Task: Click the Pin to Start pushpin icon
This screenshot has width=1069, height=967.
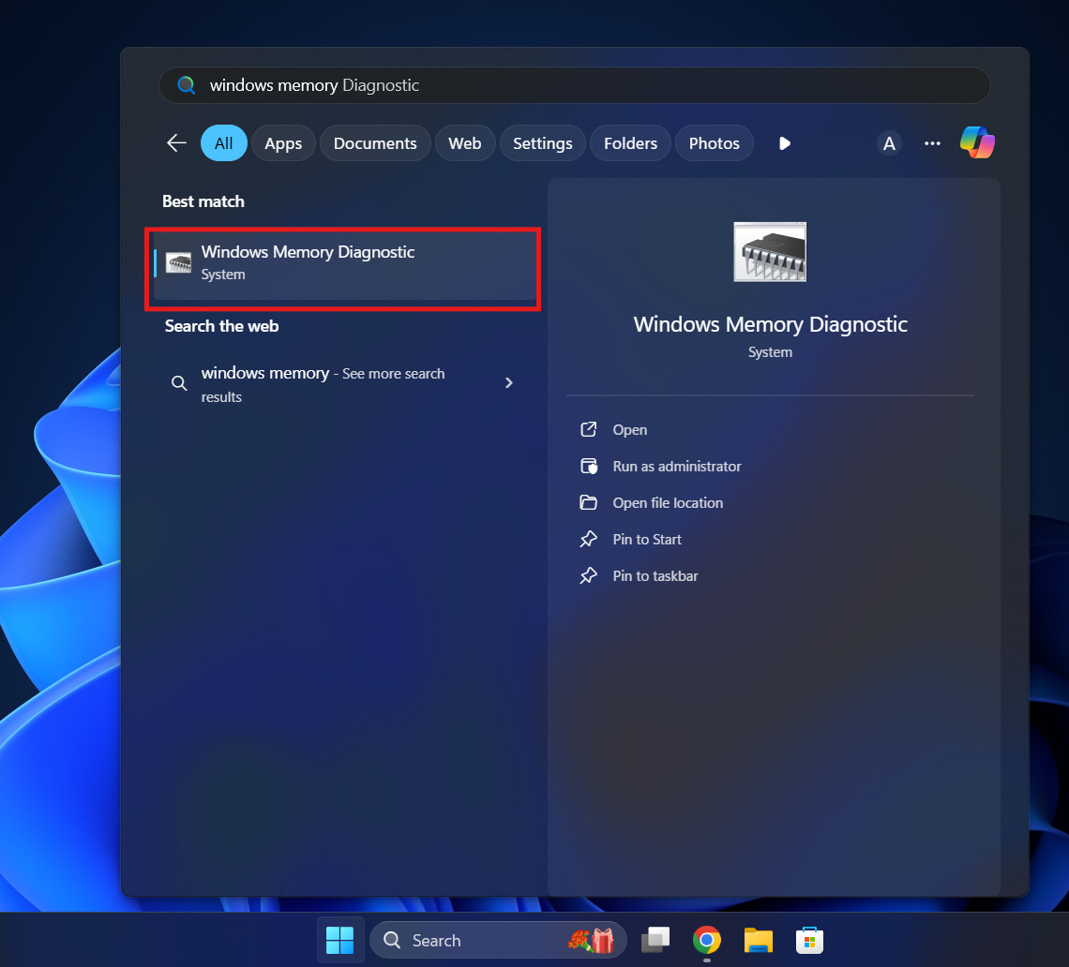Action: 588,539
